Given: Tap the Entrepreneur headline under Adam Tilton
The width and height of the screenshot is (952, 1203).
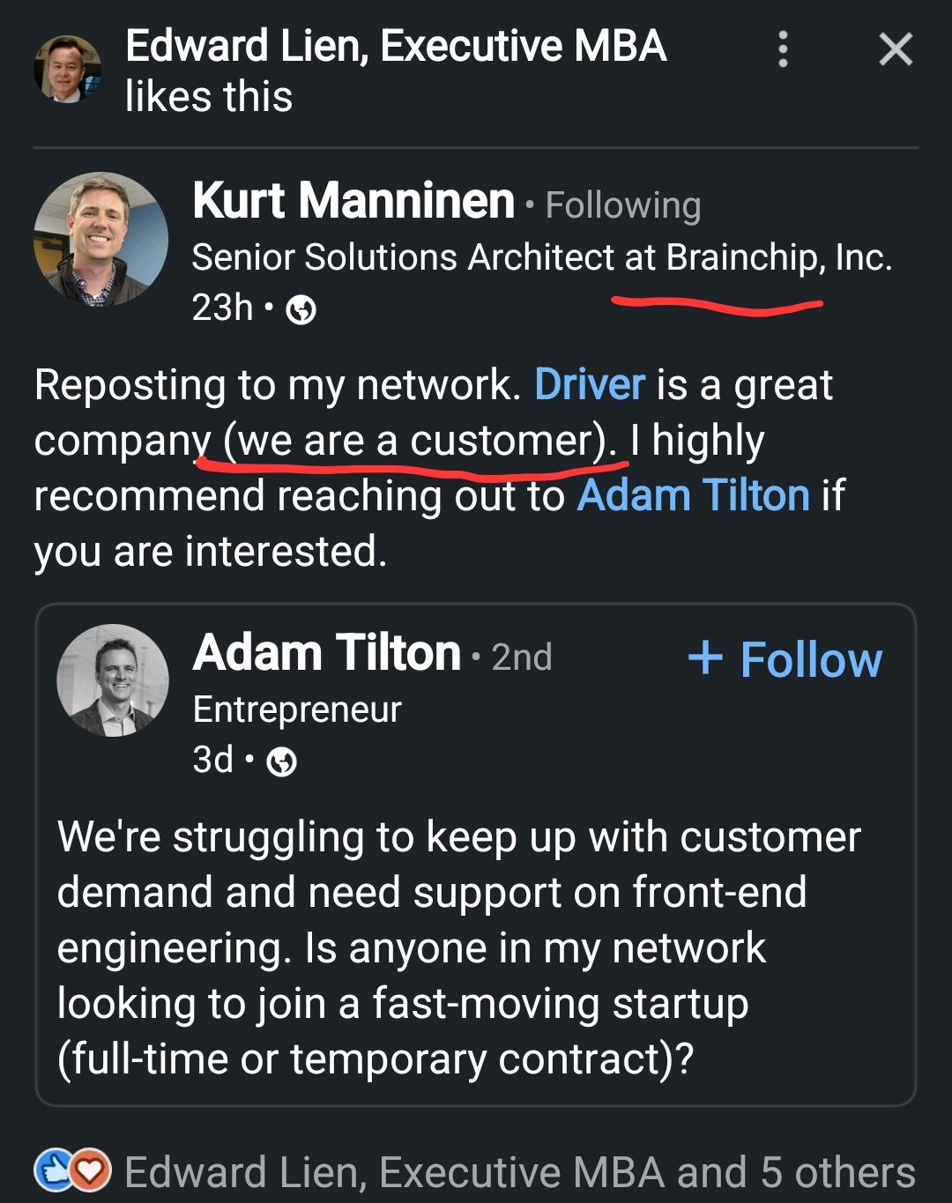Looking at the screenshot, I should coord(297,709).
